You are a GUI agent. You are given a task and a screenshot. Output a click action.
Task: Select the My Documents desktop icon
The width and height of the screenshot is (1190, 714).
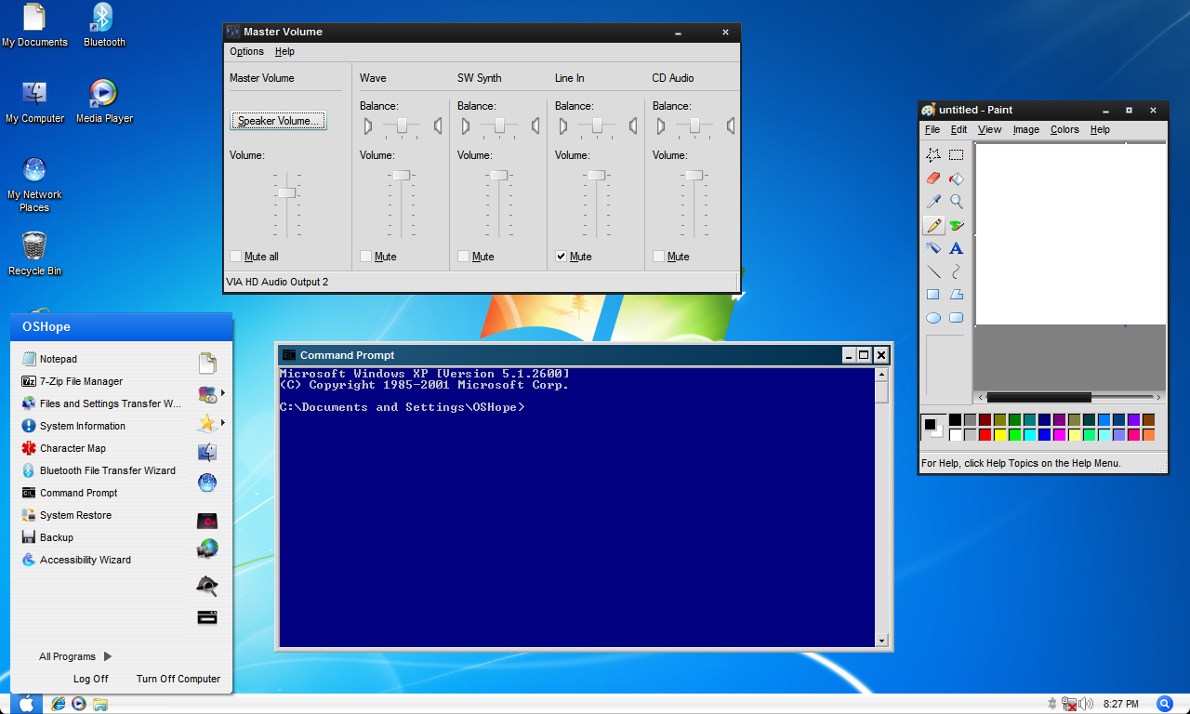pyautogui.click(x=34, y=25)
